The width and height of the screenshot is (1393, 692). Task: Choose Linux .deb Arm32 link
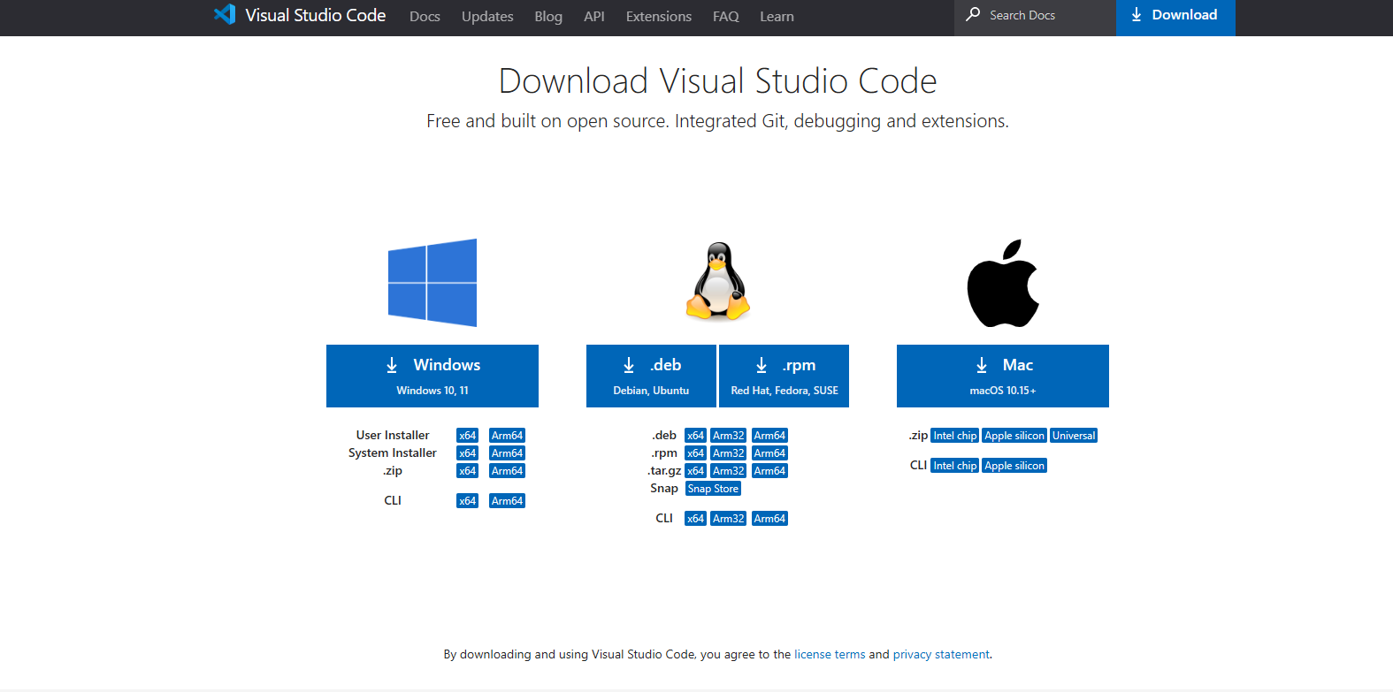tap(729, 436)
